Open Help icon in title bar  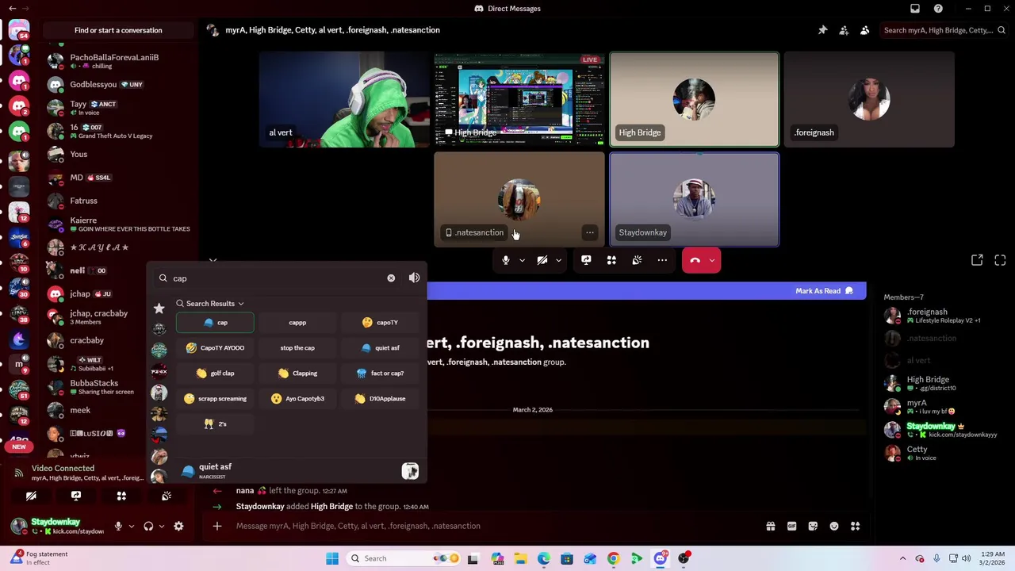point(938,9)
